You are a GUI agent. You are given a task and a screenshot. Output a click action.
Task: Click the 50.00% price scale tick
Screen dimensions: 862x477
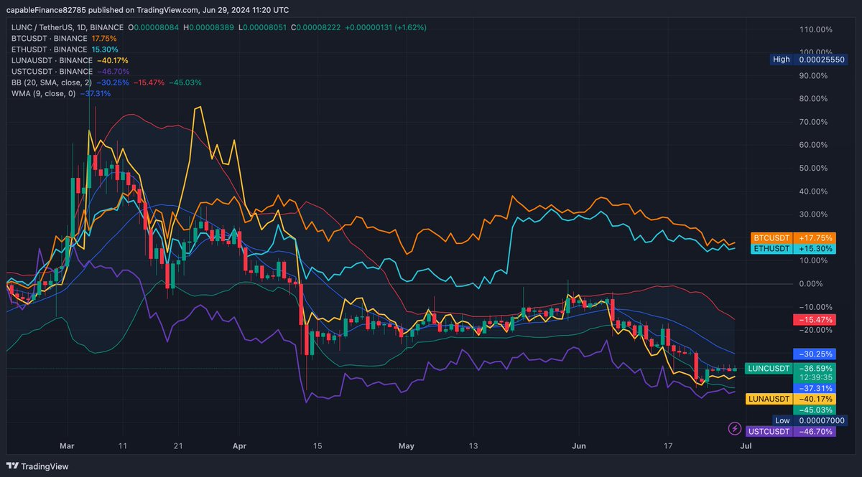point(815,168)
